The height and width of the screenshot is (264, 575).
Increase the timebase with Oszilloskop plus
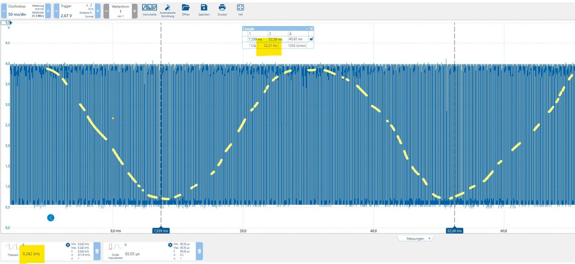click(48, 10)
